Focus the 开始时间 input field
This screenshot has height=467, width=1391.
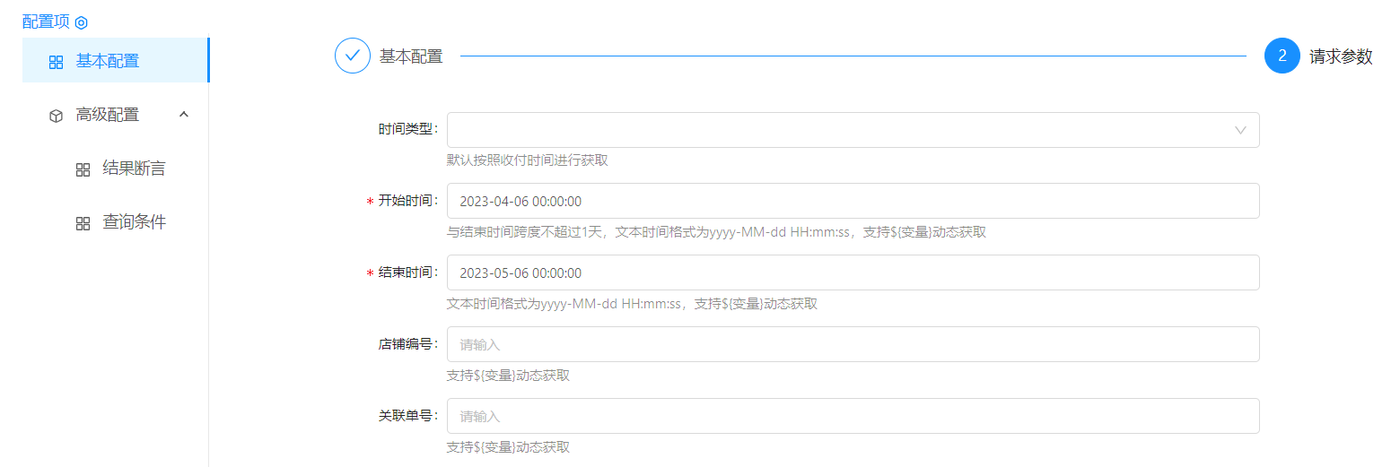click(853, 201)
